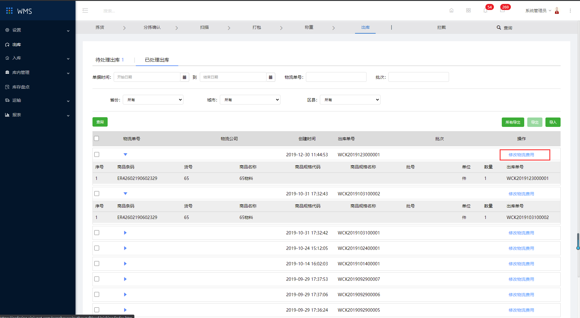Open the grid apps icon in the top bar

(468, 11)
